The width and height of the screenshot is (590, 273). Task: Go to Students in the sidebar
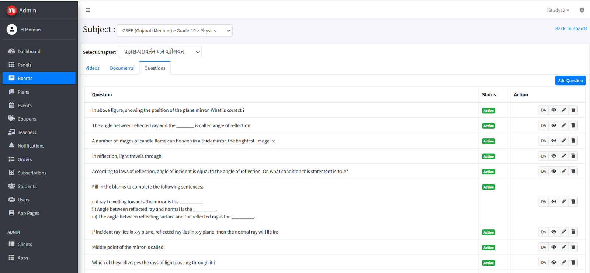coord(27,186)
